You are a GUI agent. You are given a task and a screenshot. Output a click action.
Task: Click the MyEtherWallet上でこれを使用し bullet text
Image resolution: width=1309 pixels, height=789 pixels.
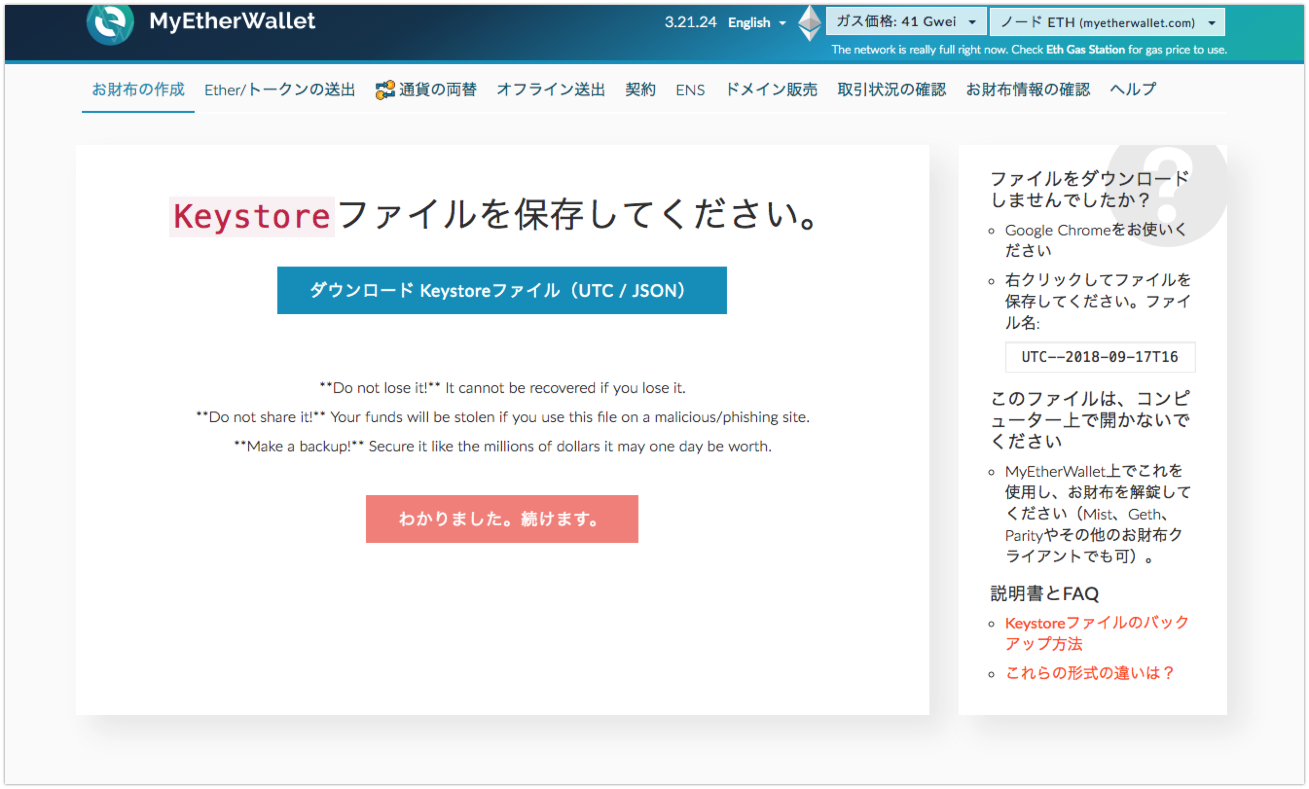coord(1097,514)
